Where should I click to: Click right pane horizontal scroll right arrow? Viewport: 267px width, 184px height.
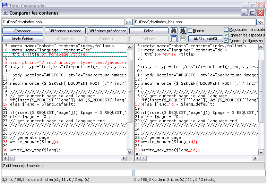pyautogui.click(x=255, y=158)
